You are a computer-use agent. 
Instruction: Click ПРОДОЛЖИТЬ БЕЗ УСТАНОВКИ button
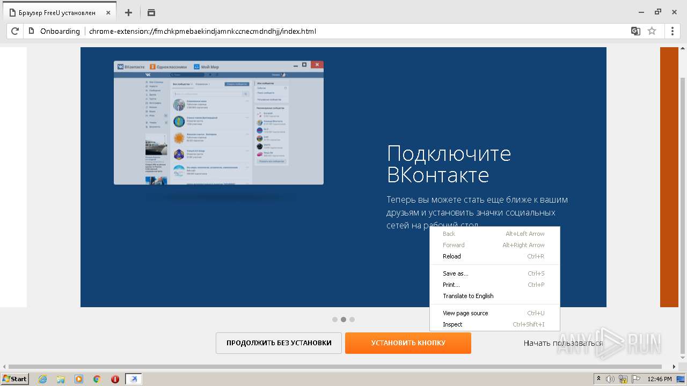(279, 343)
